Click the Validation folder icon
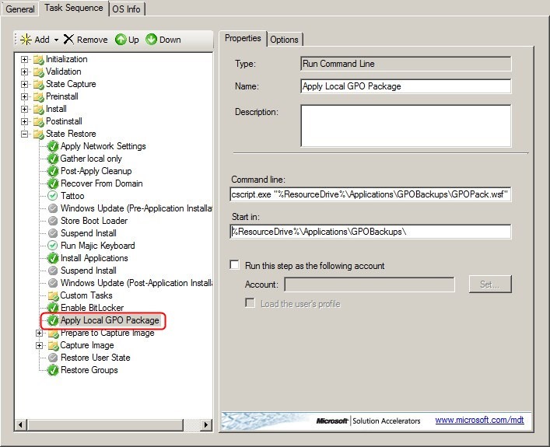 pos(39,72)
